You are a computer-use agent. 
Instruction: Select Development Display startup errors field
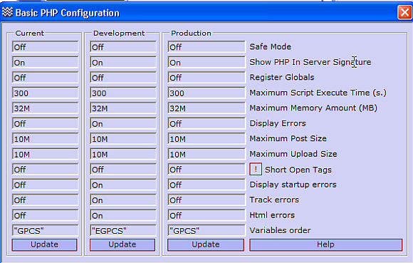[x=123, y=185]
